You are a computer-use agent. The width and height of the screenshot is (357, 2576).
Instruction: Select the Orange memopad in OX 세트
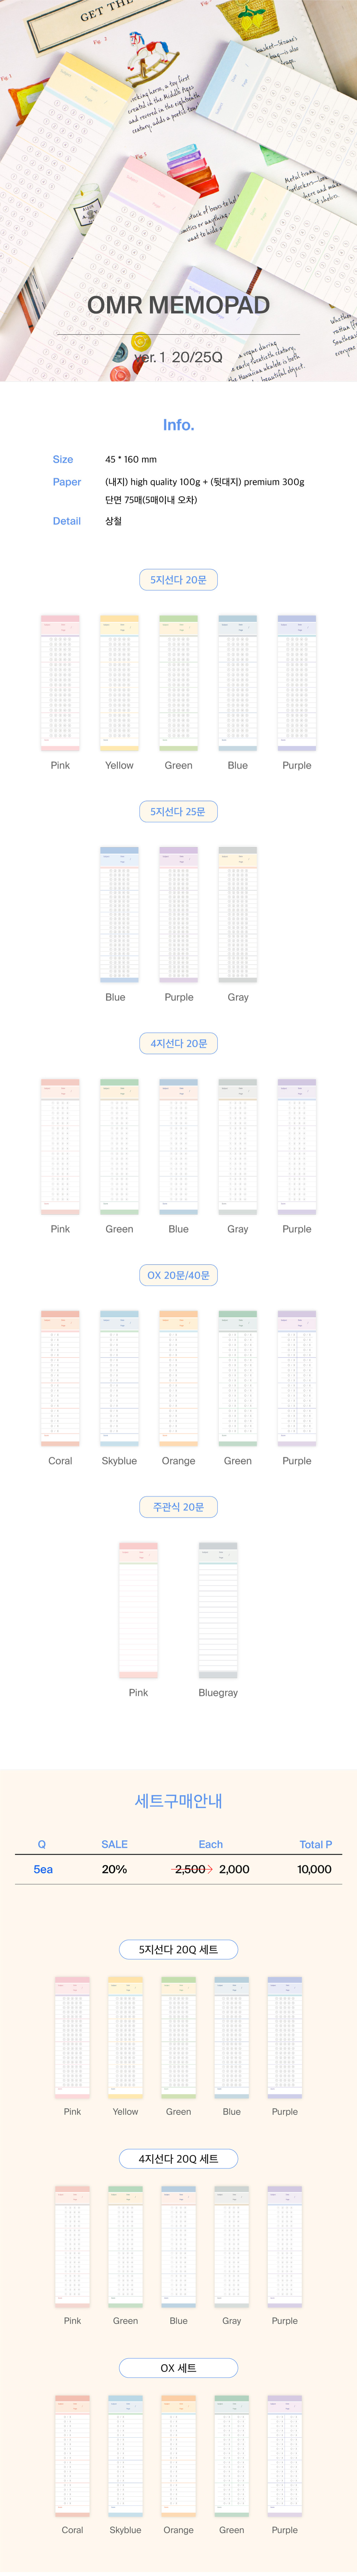pos(178,2456)
